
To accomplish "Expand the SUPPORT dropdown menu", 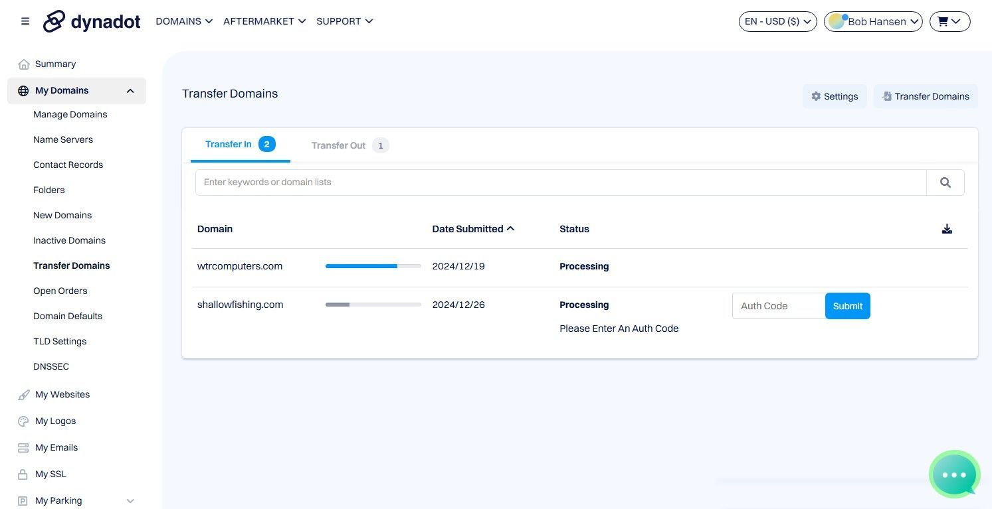I will (344, 21).
